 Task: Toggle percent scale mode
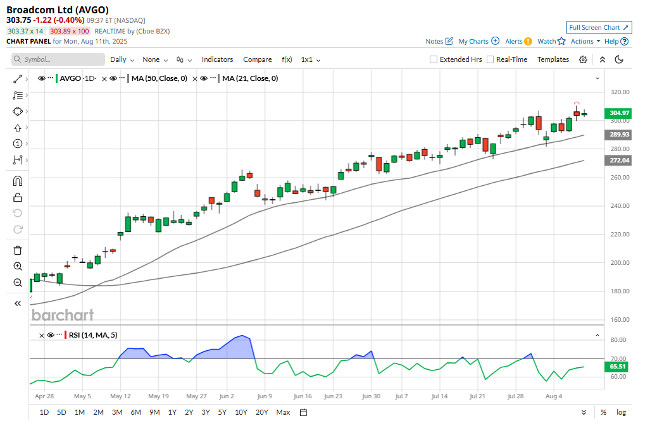click(x=604, y=412)
